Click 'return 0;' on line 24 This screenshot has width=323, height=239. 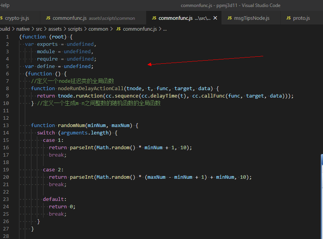[x=62, y=207]
